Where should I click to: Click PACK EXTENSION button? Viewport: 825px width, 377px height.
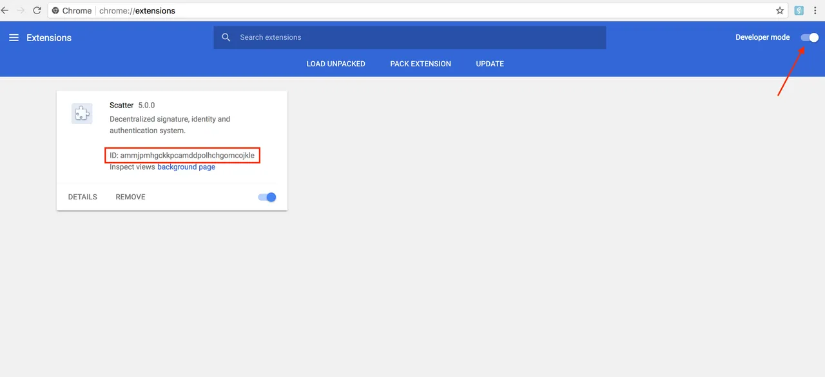pyautogui.click(x=420, y=64)
